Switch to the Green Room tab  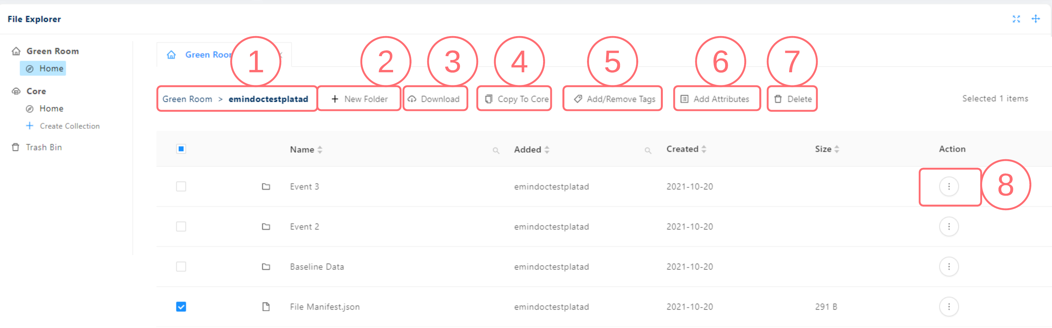click(x=208, y=54)
